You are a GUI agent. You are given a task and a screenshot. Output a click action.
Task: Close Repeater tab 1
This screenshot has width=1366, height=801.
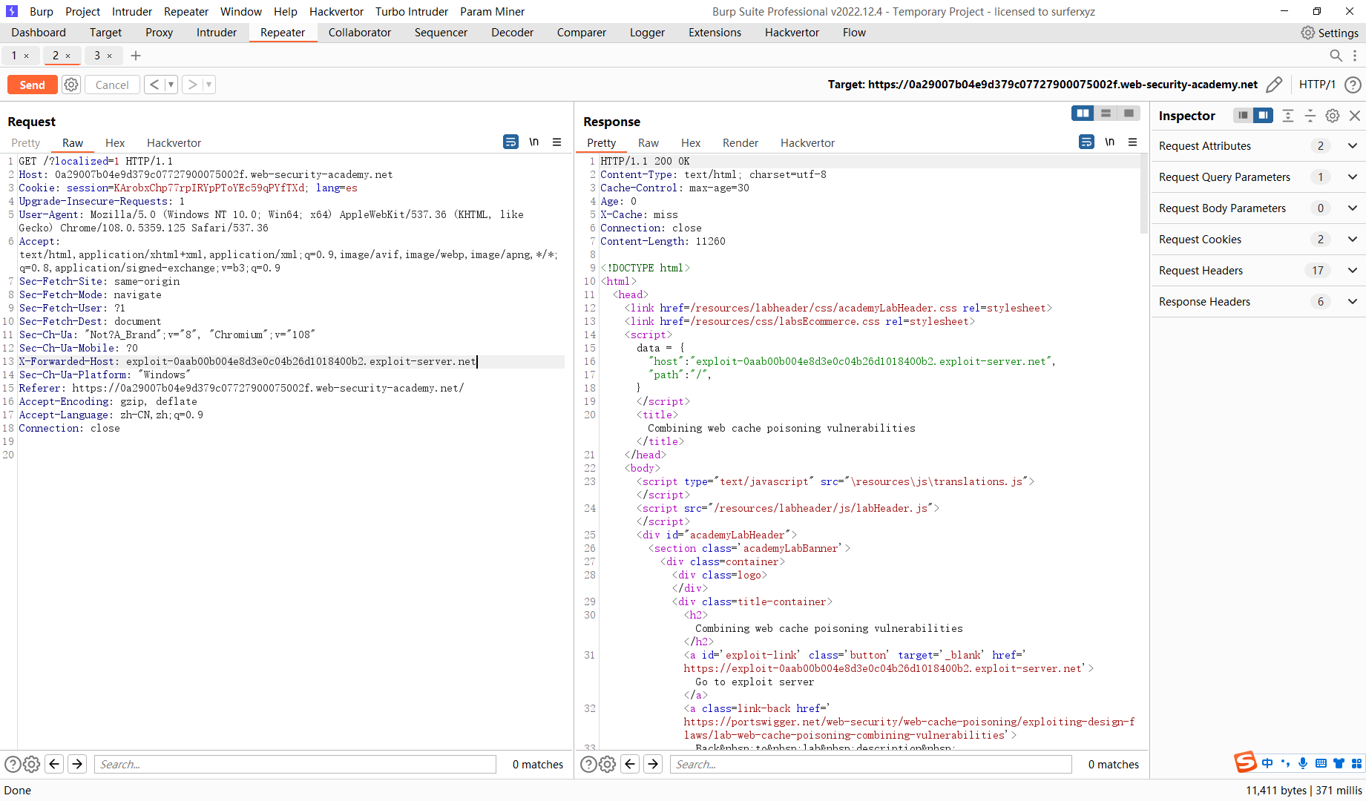[x=27, y=56]
